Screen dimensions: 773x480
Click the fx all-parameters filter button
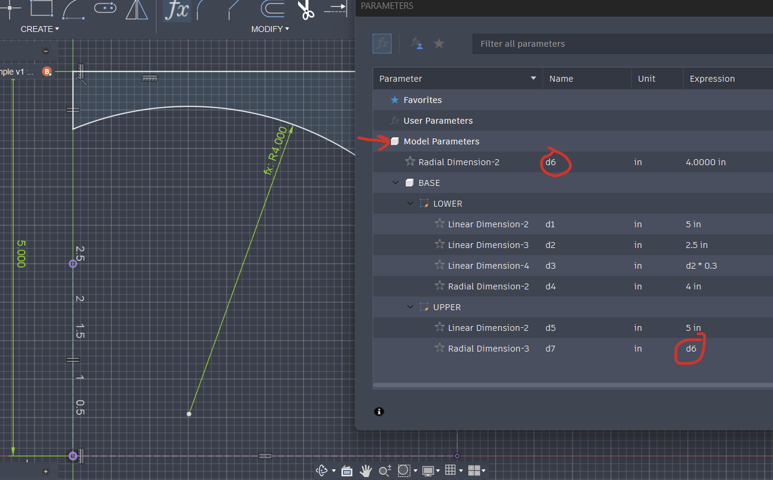tap(383, 43)
